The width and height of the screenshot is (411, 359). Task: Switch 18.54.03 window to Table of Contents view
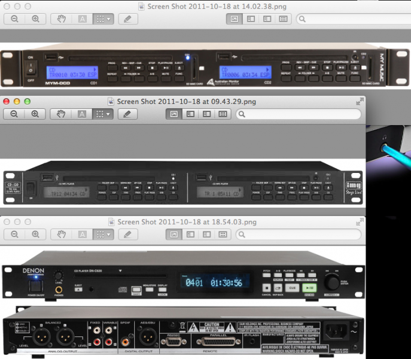click(206, 235)
